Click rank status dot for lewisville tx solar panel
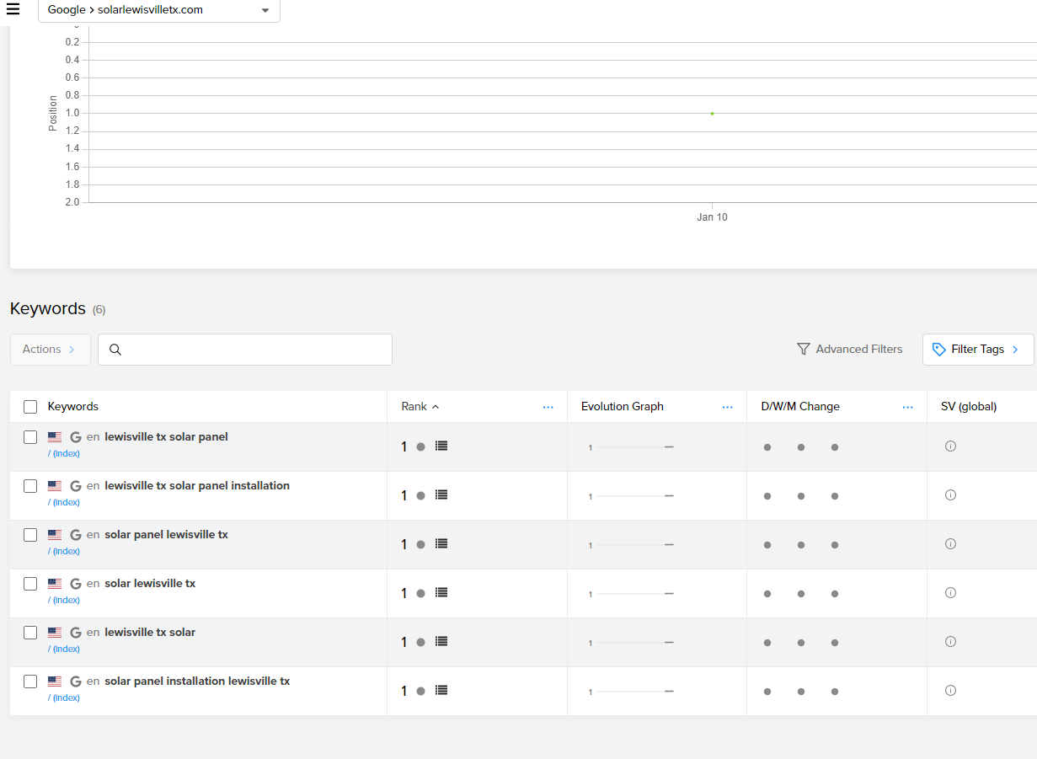 [x=420, y=447]
